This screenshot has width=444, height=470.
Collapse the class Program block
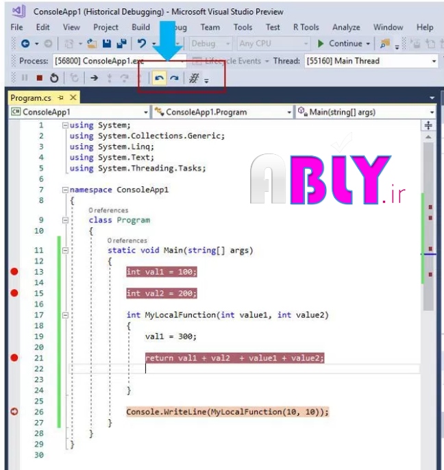[x=65, y=221]
